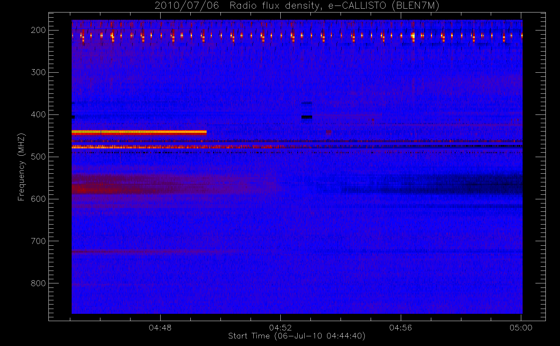
Task: Click the 04:52 time tick label
Action: tap(281, 328)
